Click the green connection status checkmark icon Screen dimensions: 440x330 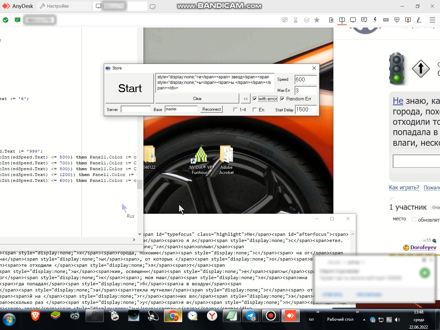tap(5, 20)
